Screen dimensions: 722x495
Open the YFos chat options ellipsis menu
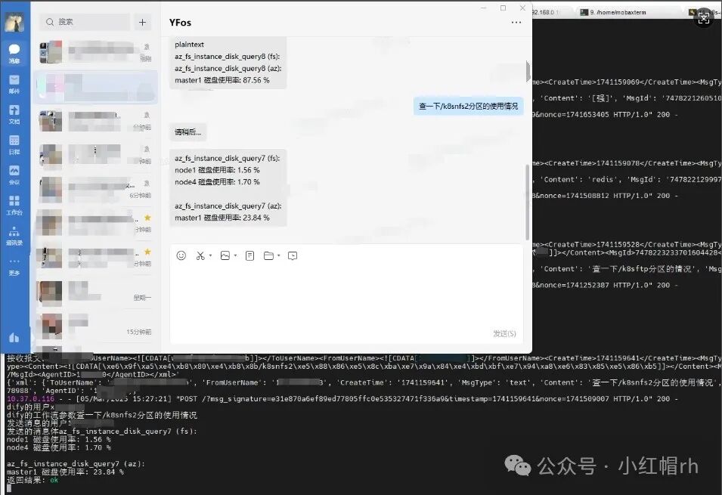click(x=516, y=22)
